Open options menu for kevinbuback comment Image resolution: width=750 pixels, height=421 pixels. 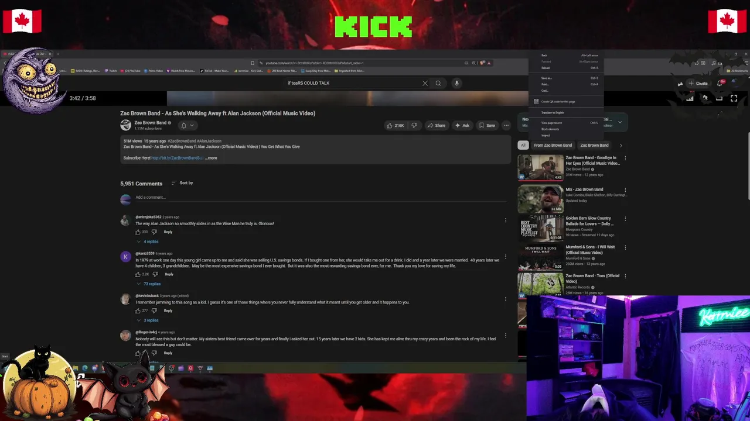point(506,299)
